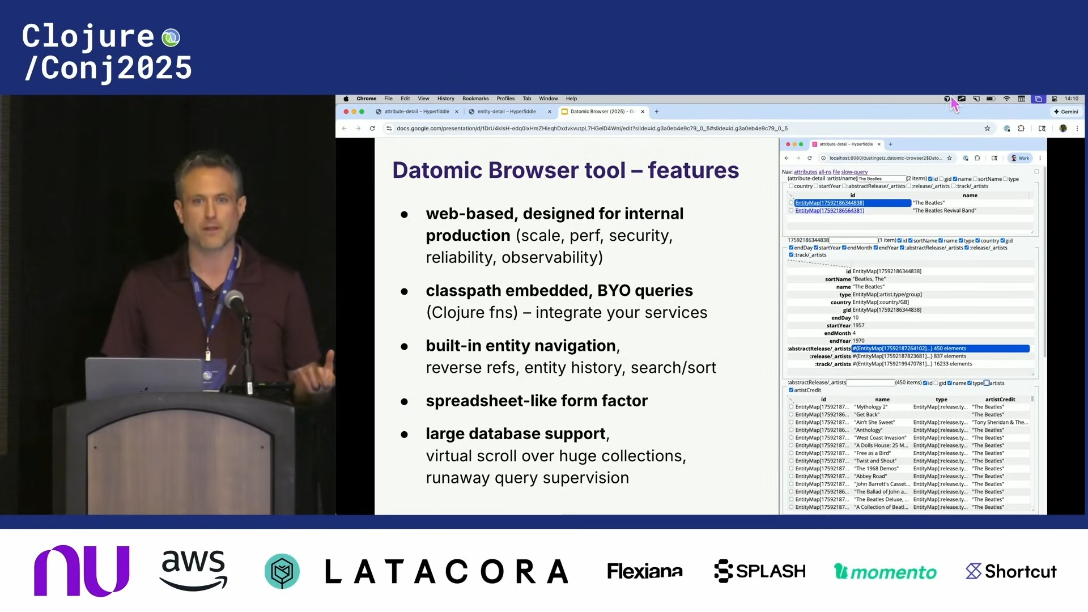Open the macOS Wi-Fi status icon
This screenshot has width=1088, height=612.
[x=1007, y=99]
